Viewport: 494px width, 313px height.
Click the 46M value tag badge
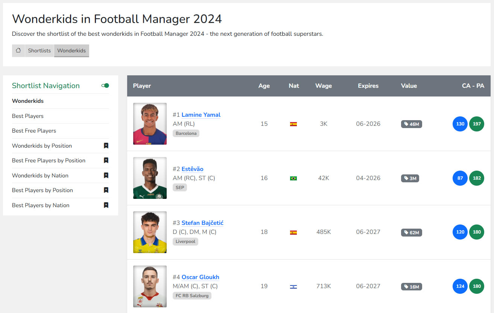click(x=412, y=124)
